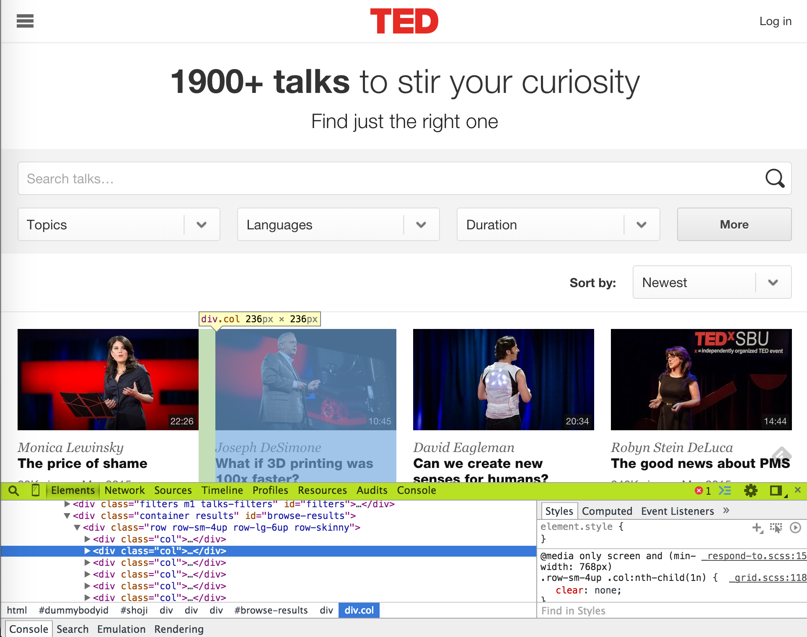The image size is (807, 637).
Task: Open the hamburger menu icon
Action: pos(25,21)
